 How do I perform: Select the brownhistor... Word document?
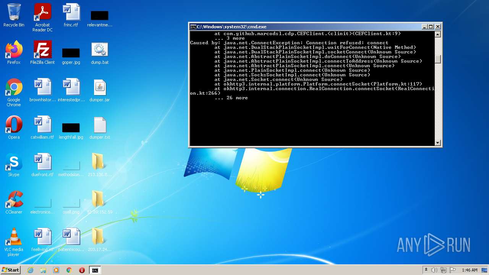[x=42, y=90]
